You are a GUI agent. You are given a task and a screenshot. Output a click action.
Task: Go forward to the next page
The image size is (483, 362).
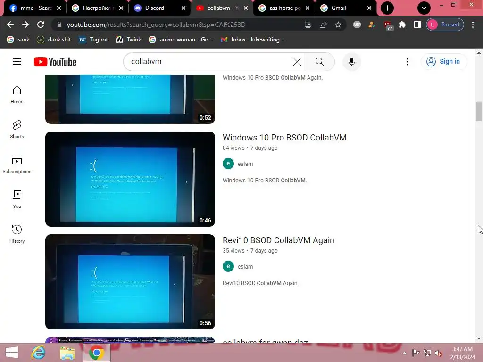(25, 25)
